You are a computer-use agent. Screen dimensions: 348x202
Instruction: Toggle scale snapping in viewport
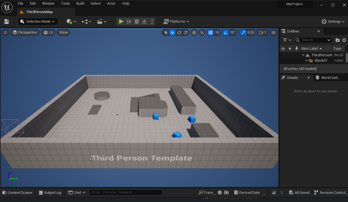pyautogui.click(x=243, y=32)
